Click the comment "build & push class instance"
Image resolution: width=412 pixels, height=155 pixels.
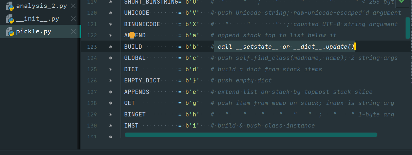coord(266,126)
